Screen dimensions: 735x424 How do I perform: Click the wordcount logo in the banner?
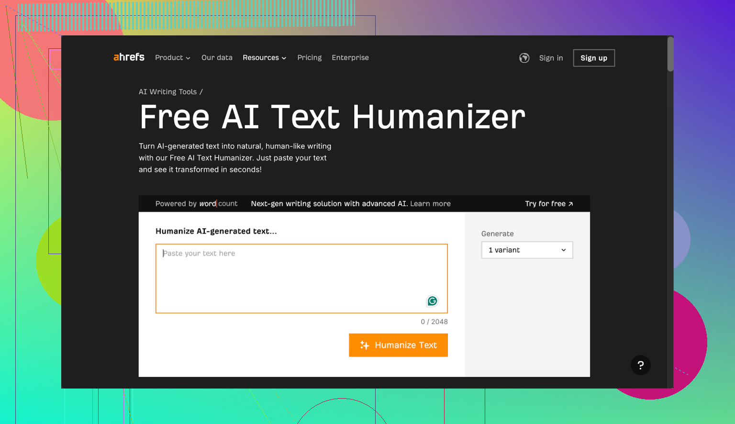(219, 203)
